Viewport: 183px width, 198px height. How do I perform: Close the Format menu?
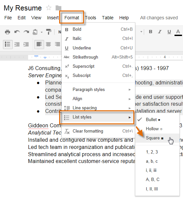point(72,18)
